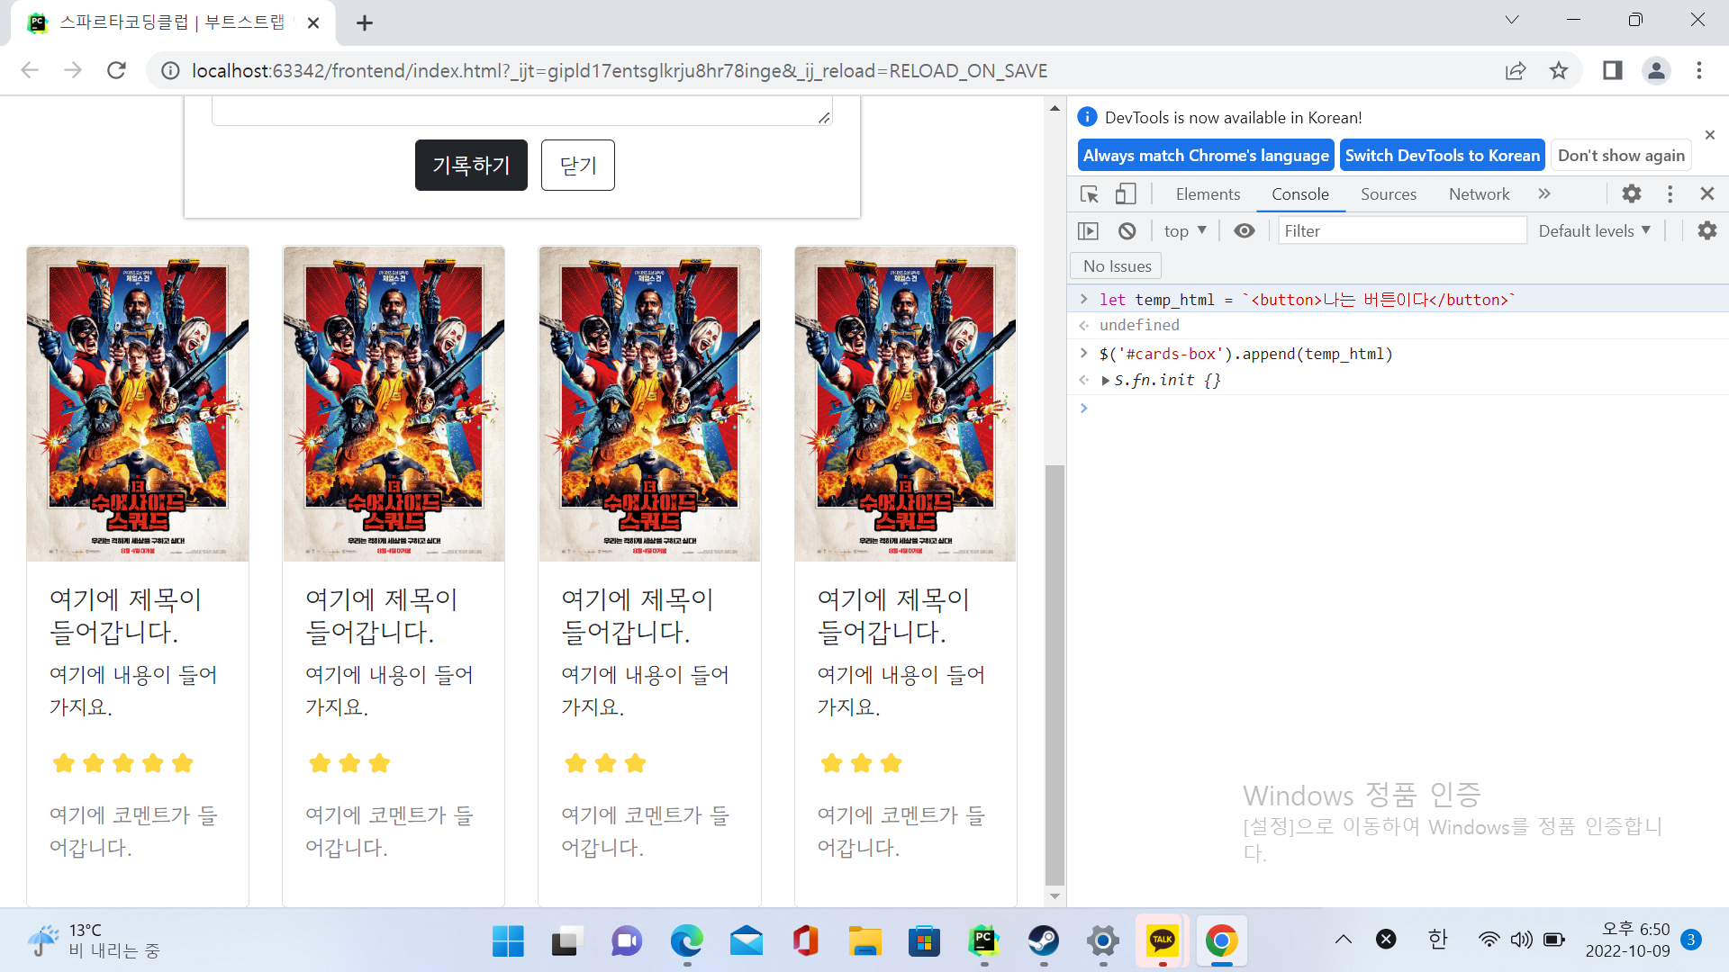Open the Chrome three-dot menu

[1699, 70]
